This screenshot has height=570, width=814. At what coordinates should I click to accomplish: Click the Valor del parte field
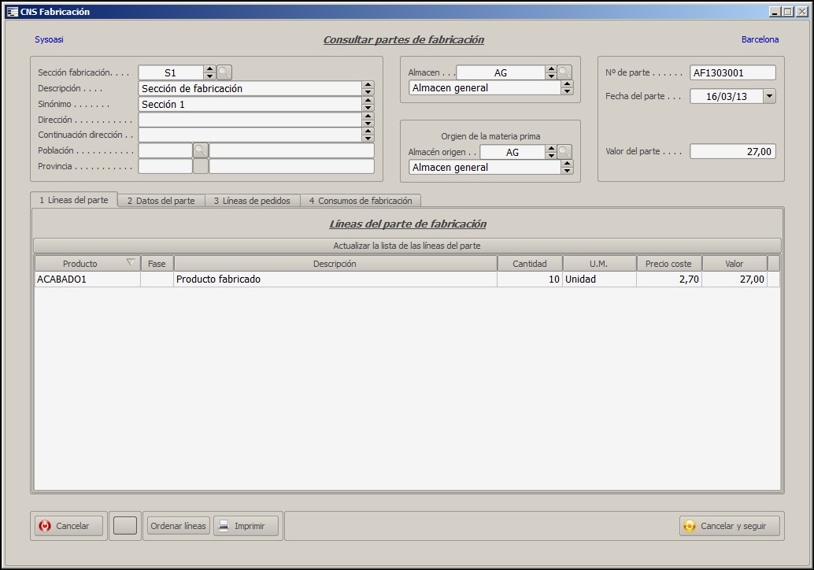click(732, 152)
